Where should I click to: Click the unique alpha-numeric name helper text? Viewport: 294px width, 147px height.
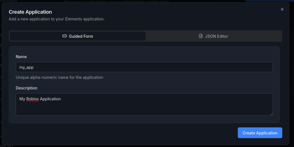59,77
